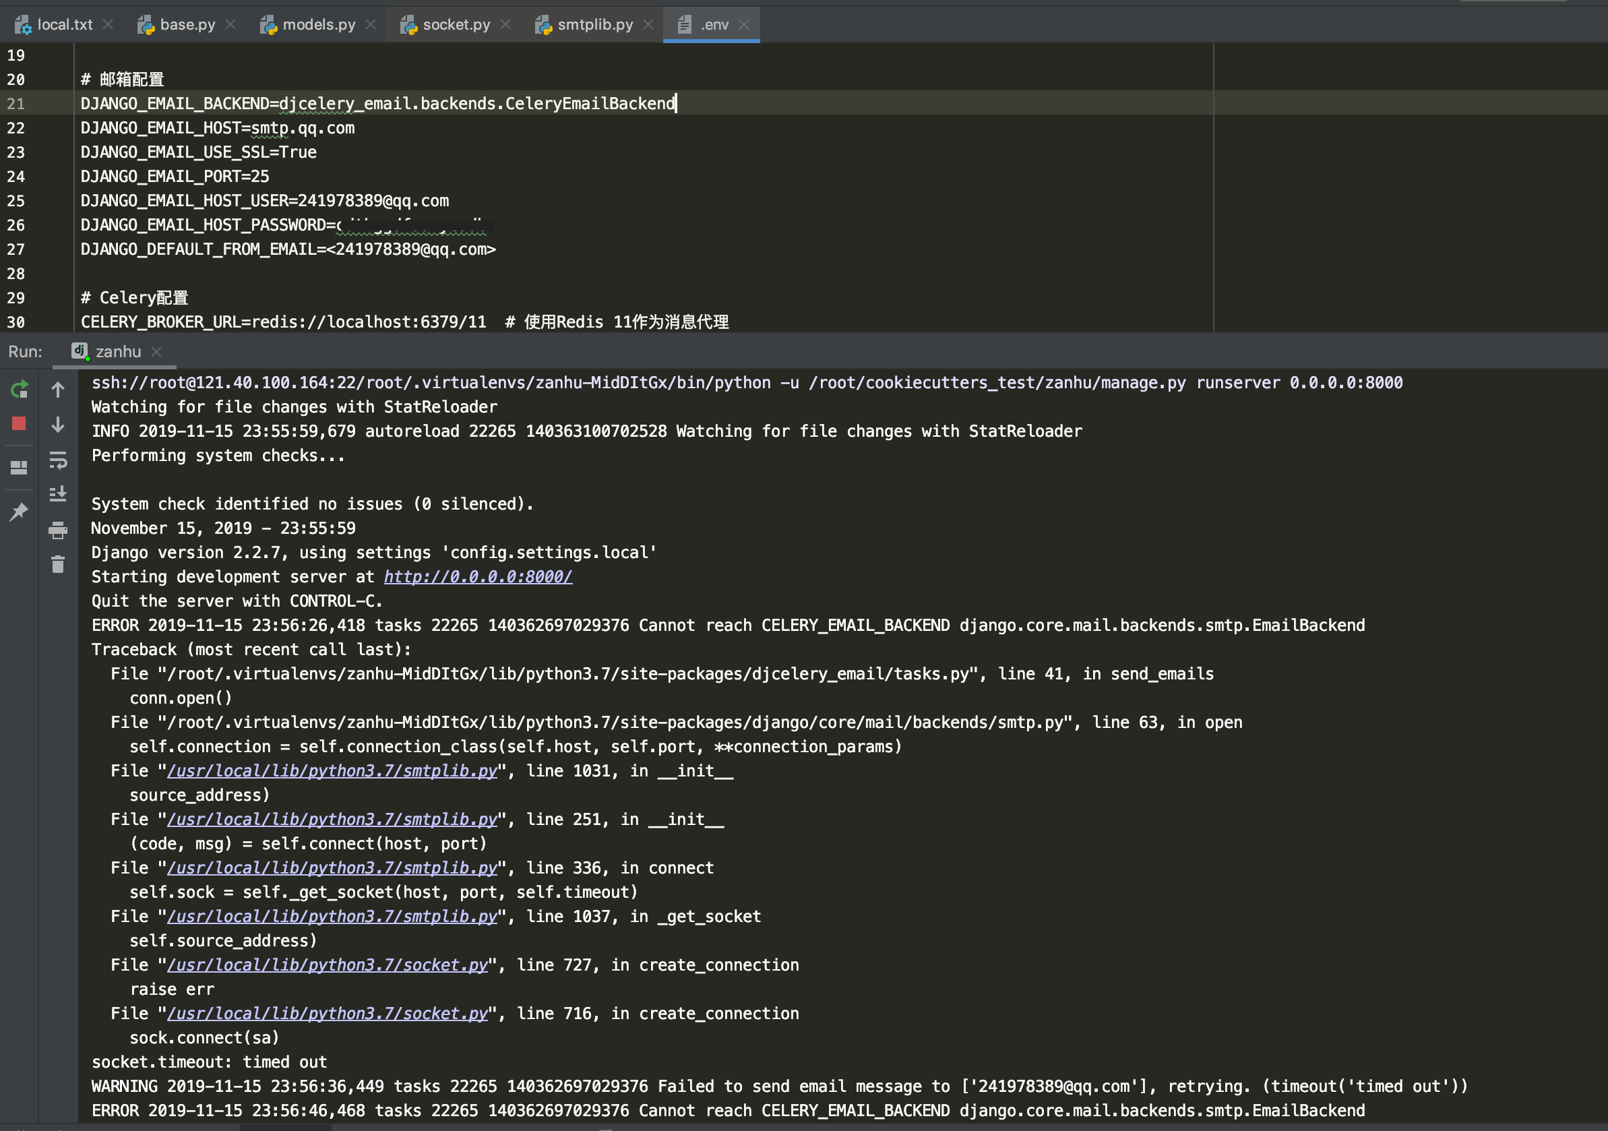Open smtplib.py link at line 1037
This screenshot has width=1608, height=1131.
pos(332,917)
